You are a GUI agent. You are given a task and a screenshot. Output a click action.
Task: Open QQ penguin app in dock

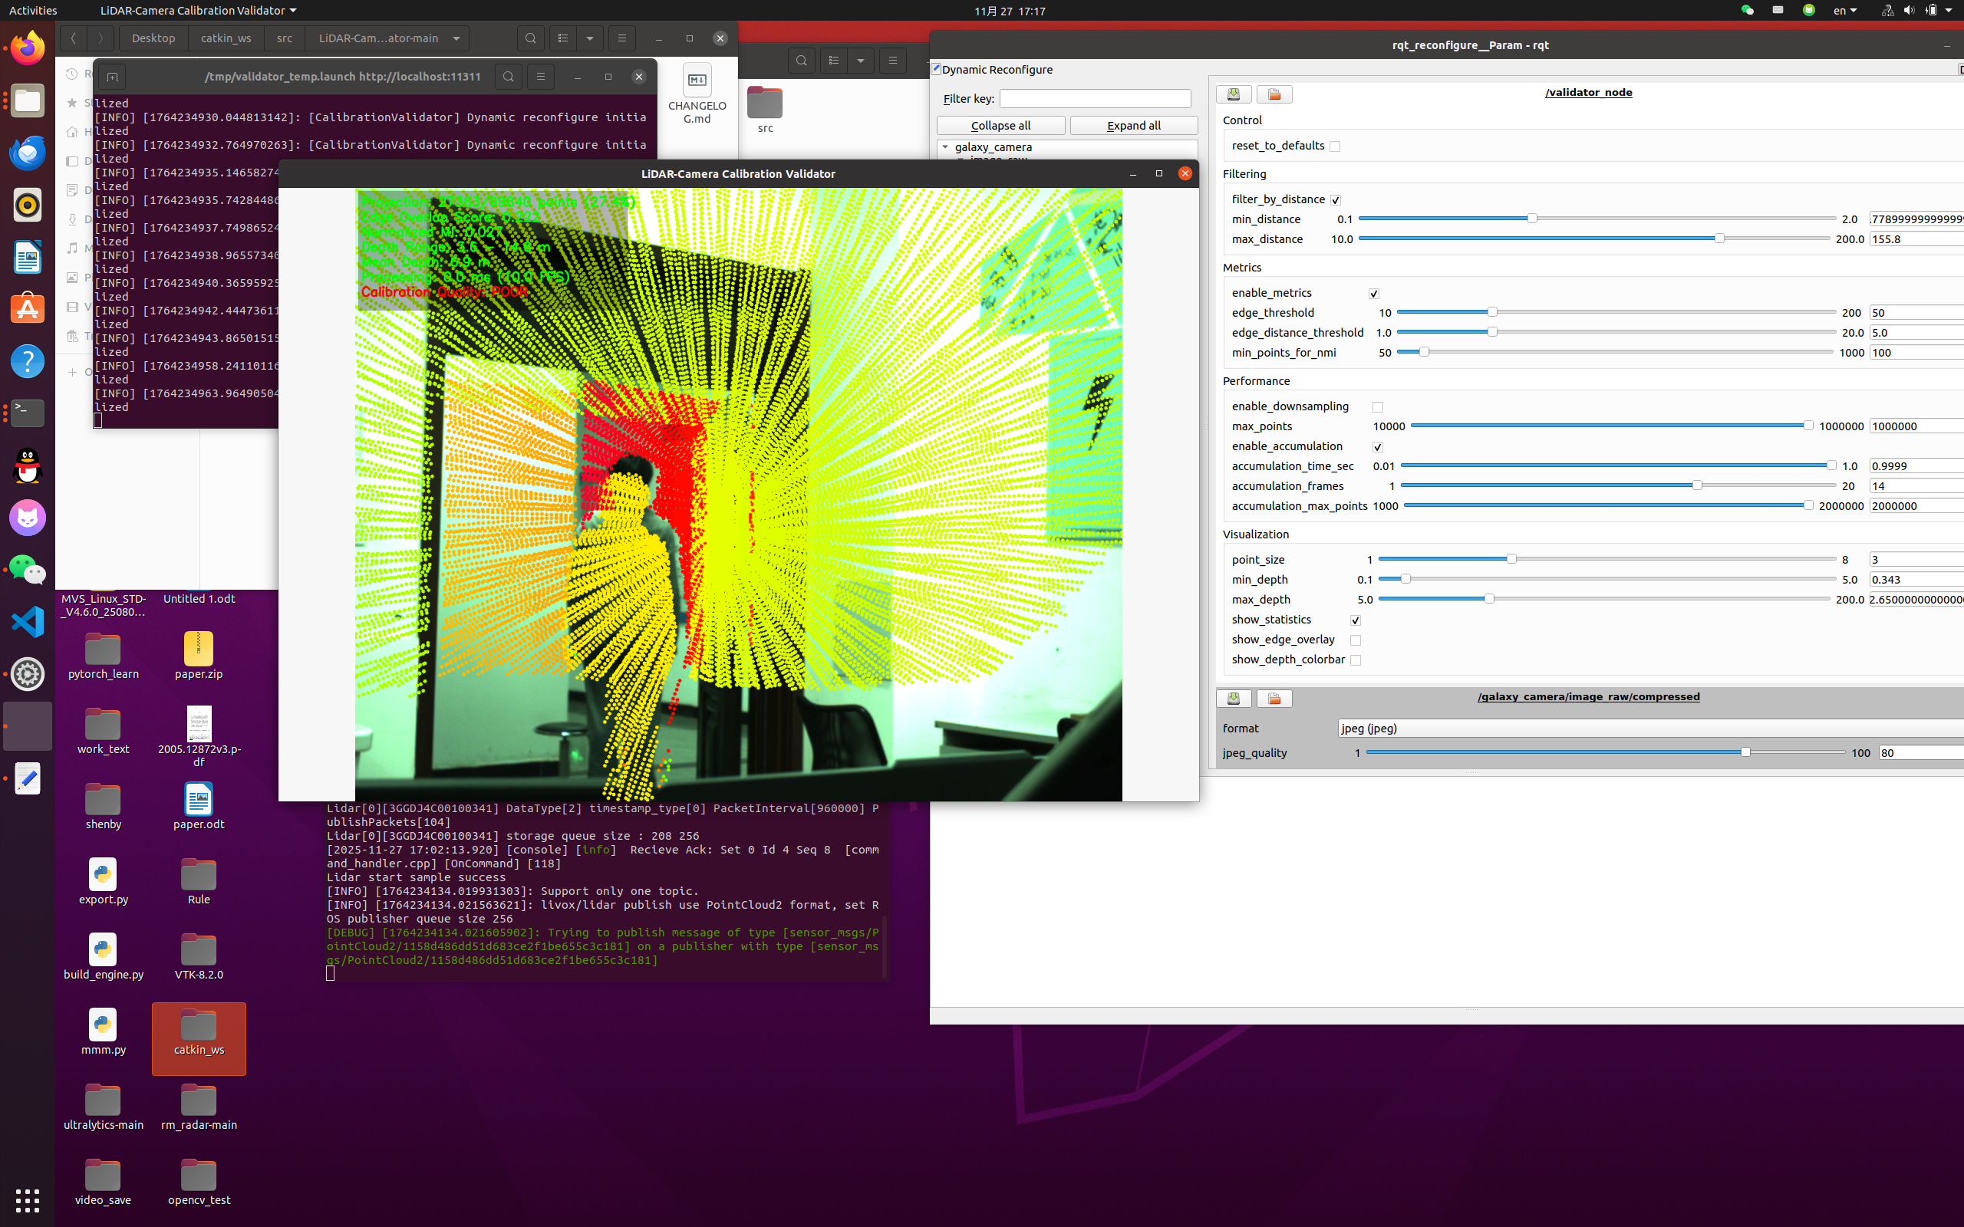pos(28,465)
